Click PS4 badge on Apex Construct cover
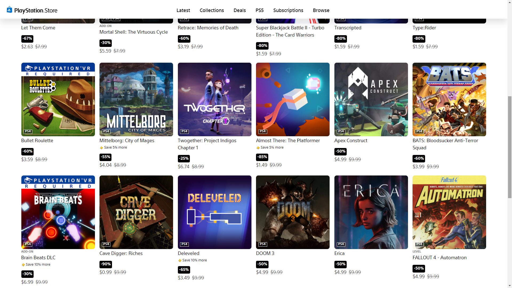 tap(341, 131)
